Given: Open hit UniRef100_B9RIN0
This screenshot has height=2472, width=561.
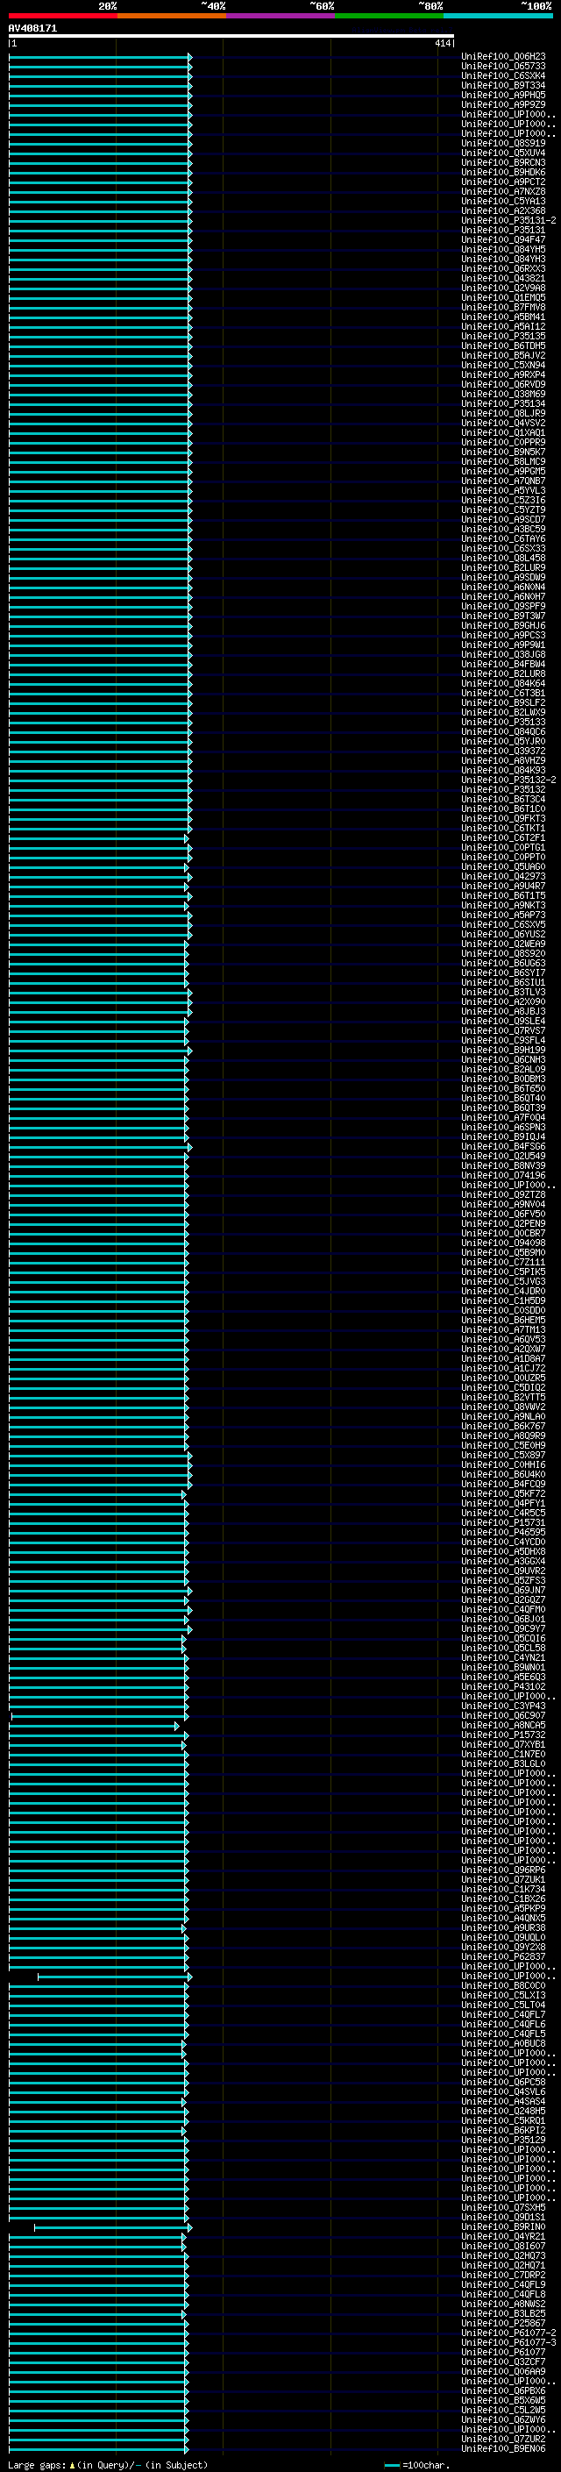Looking at the screenshot, I should click(x=503, y=2226).
